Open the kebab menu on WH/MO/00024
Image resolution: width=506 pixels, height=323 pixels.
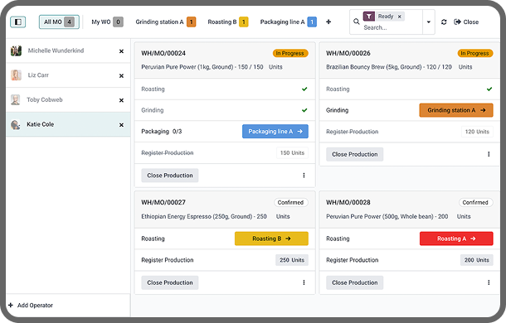304,176
